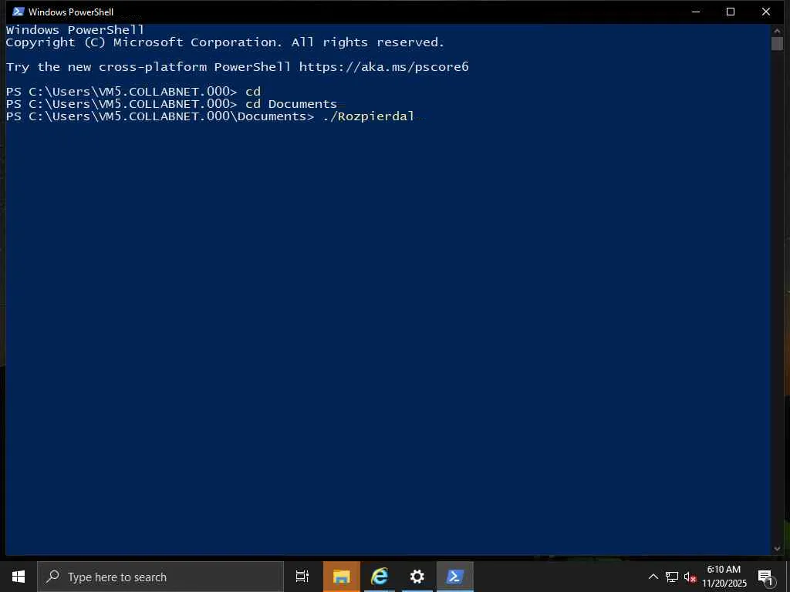Screen dimensions: 790x592
Task: Maximize the PowerShell window
Action: pos(731,12)
